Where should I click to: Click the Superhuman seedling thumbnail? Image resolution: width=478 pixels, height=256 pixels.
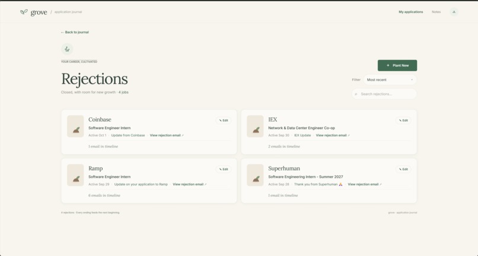255,175
